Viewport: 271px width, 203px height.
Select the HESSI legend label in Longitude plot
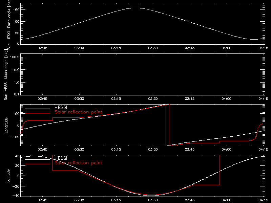(61, 107)
